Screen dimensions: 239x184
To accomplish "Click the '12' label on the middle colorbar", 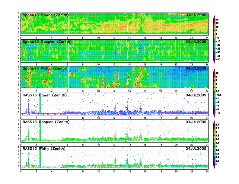I will [x=217, y=73].
